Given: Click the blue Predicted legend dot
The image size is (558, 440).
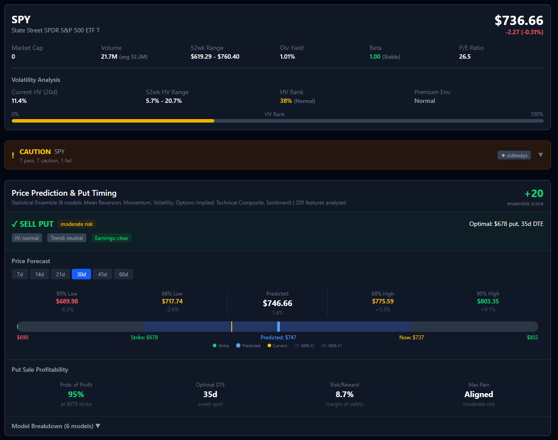Looking at the screenshot, I should [x=238, y=345].
